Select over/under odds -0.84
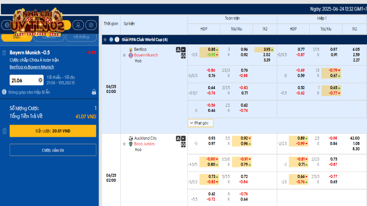Screen dimensions: 367x206 [x=244, y=182]
